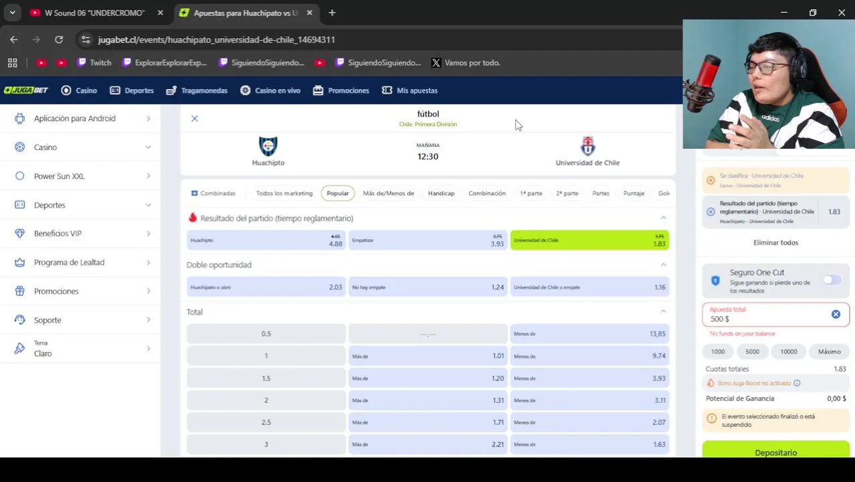The image size is (855, 482).
Task: Close the event panel with X
Action: (x=195, y=118)
